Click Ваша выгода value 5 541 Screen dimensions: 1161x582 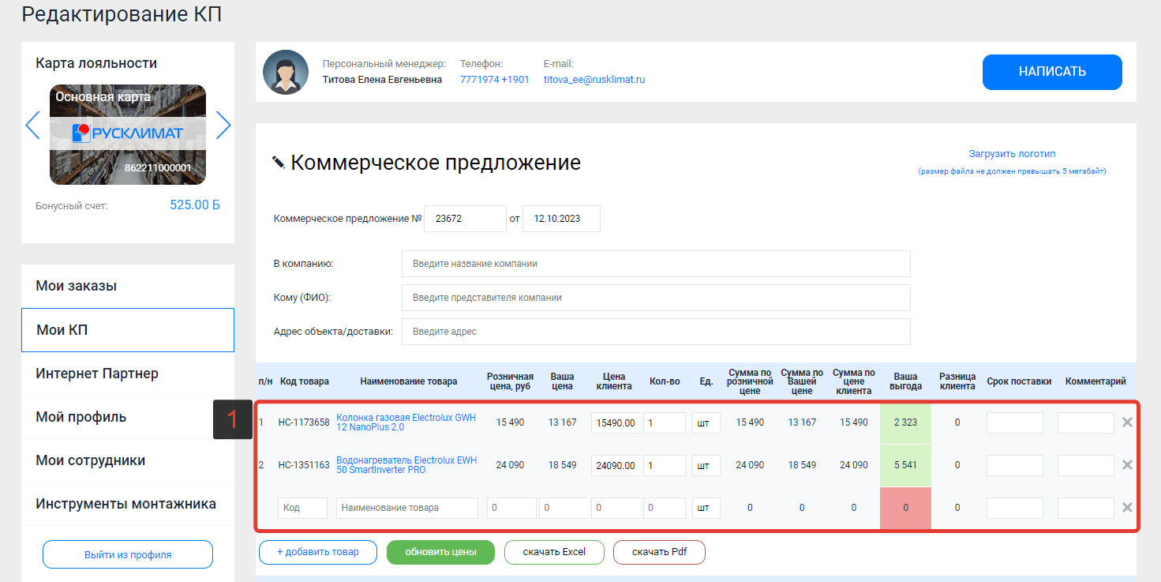click(905, 465)
